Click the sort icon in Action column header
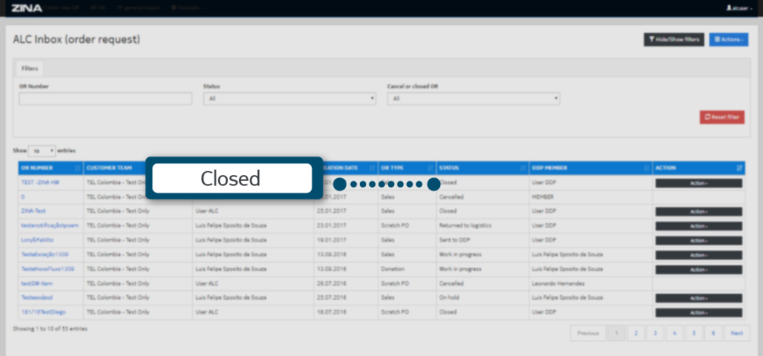This screenshot has width=763, height=356. (739, 168)
